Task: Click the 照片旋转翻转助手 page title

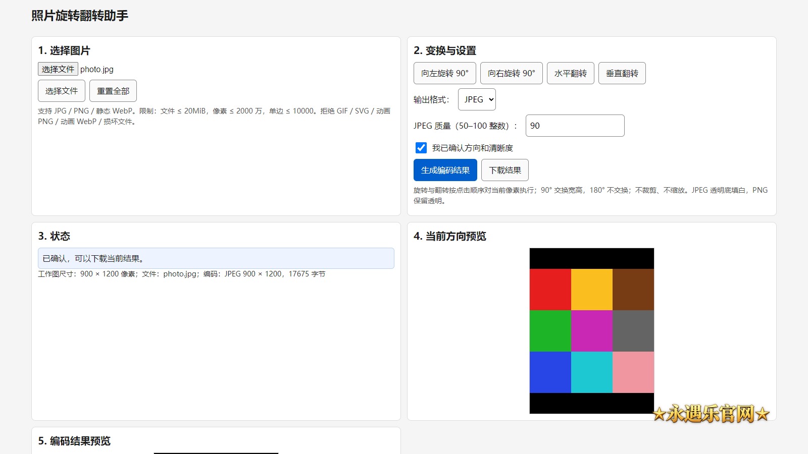Action: tap(80, 16)
